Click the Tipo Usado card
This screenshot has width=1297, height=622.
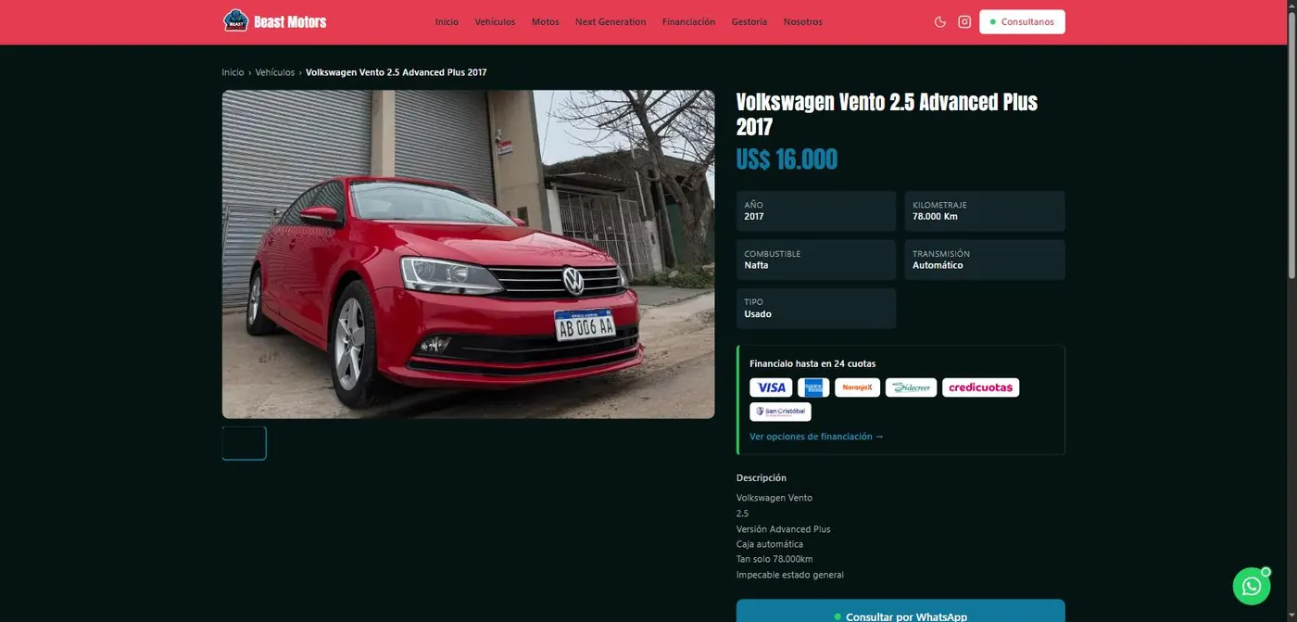click(816, 309)
